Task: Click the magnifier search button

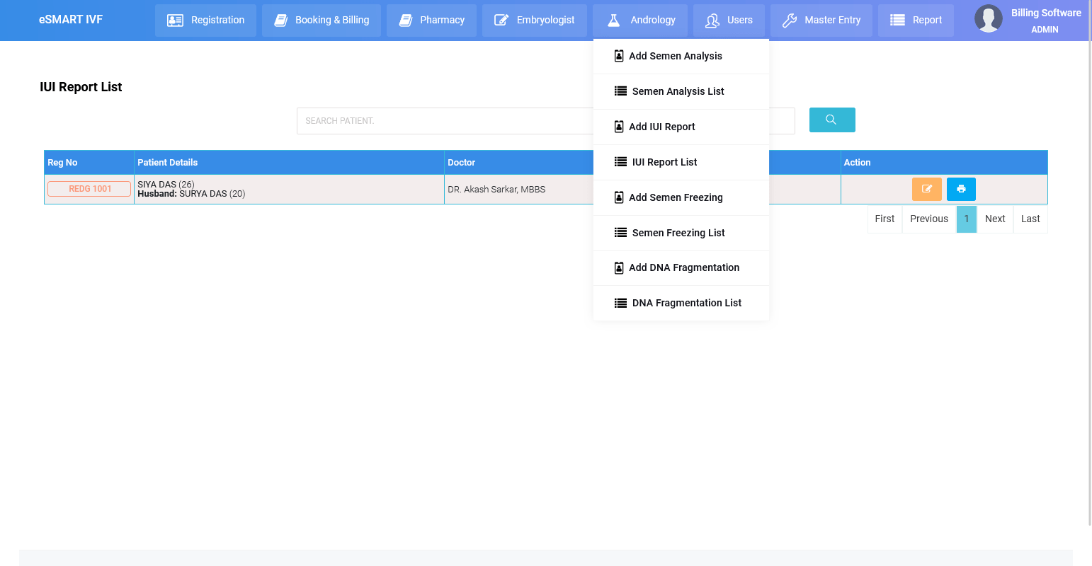Action: point(831,120)
